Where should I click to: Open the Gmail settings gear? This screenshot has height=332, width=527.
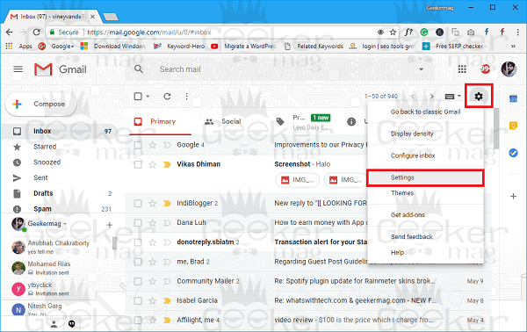click(x=479, y=97)
